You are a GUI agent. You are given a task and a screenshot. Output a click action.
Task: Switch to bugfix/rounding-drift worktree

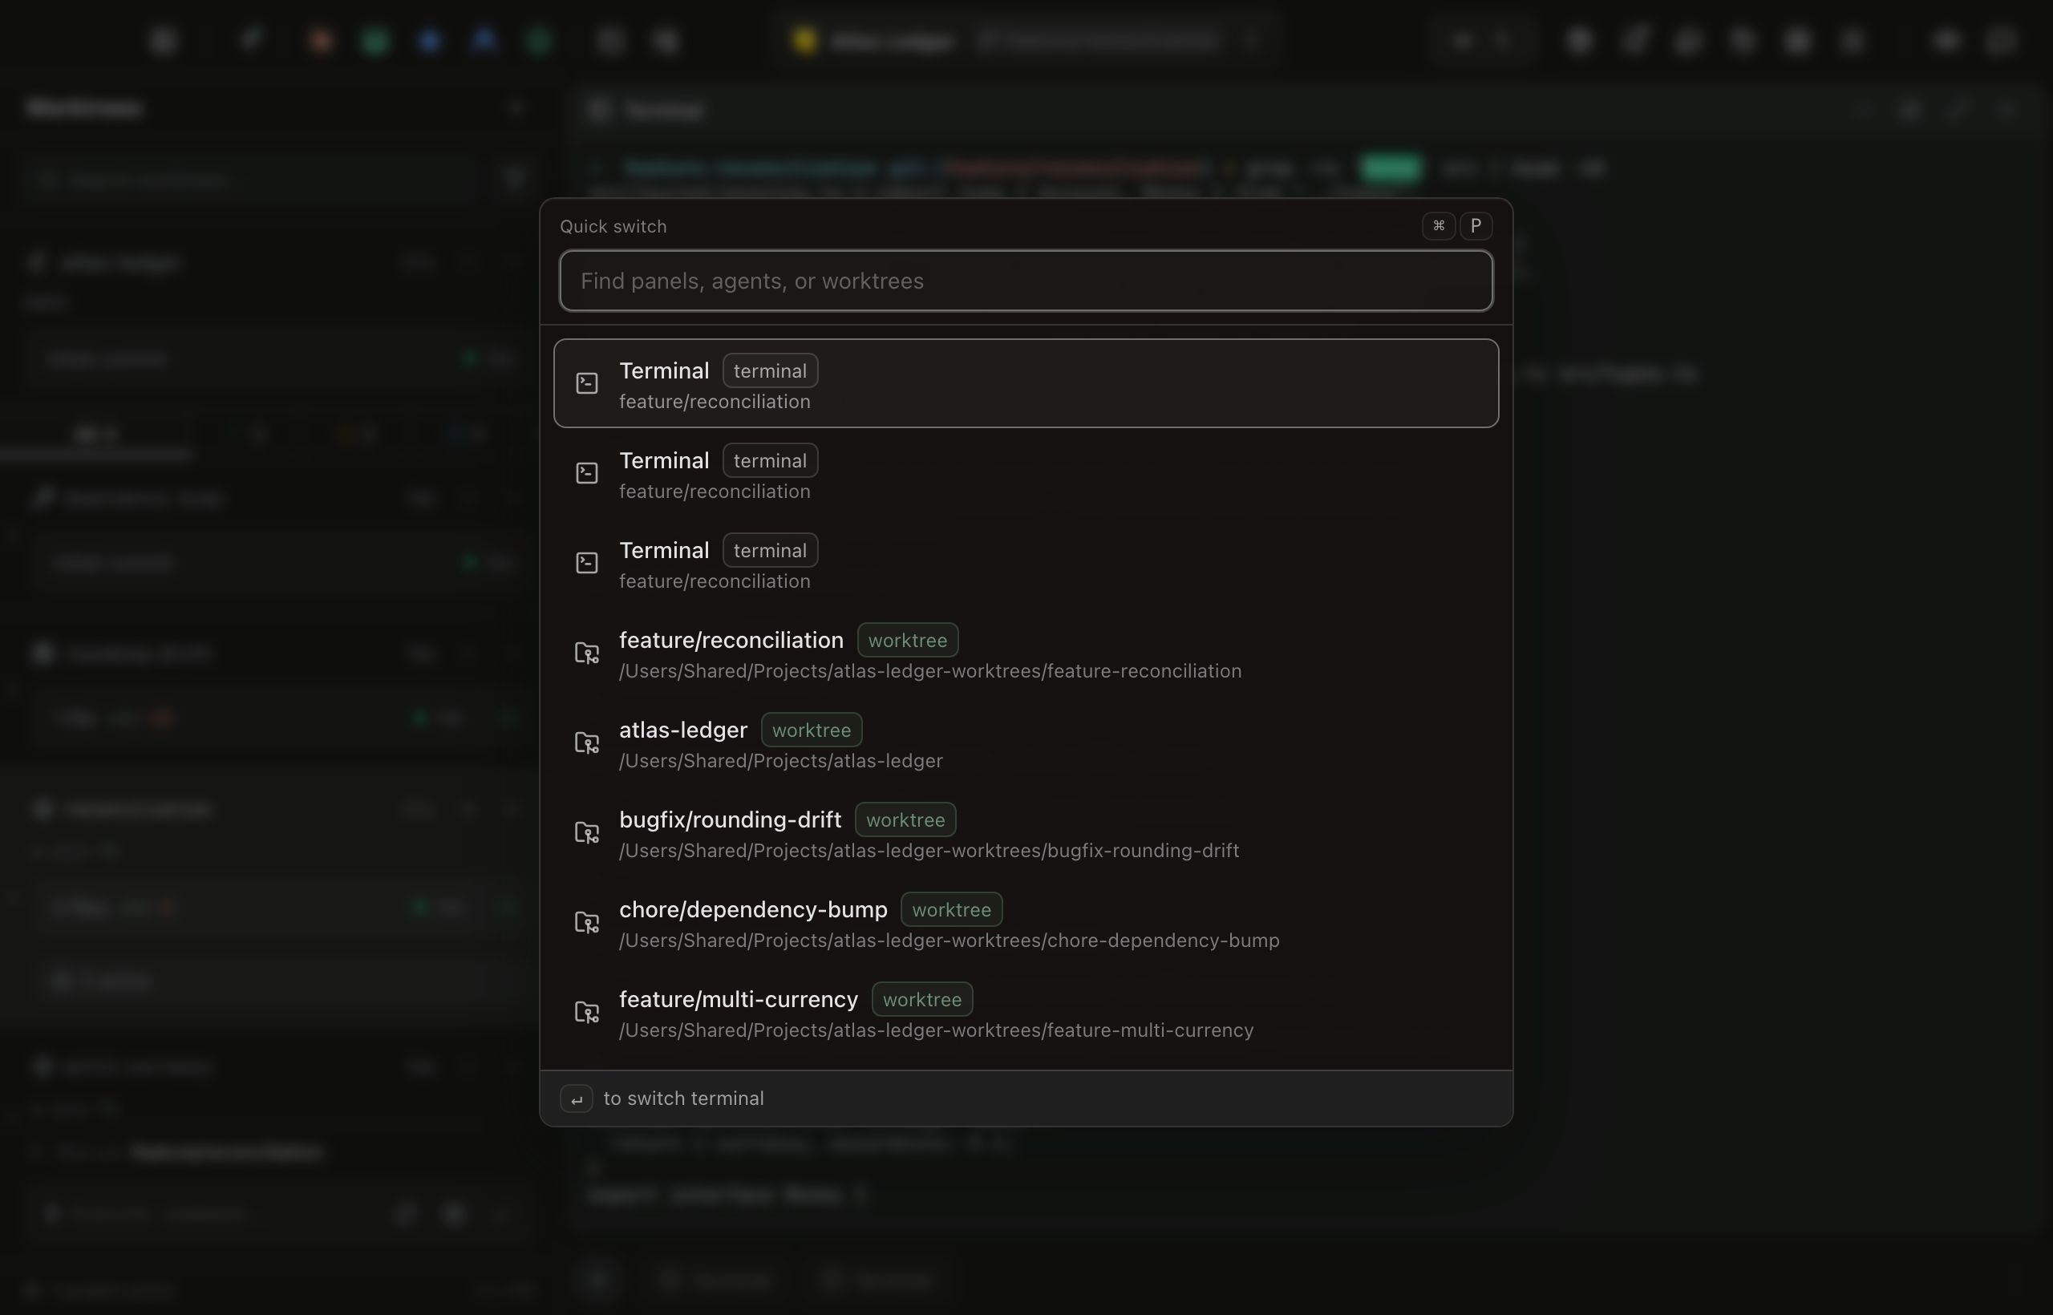click(x=1026, y=832)
